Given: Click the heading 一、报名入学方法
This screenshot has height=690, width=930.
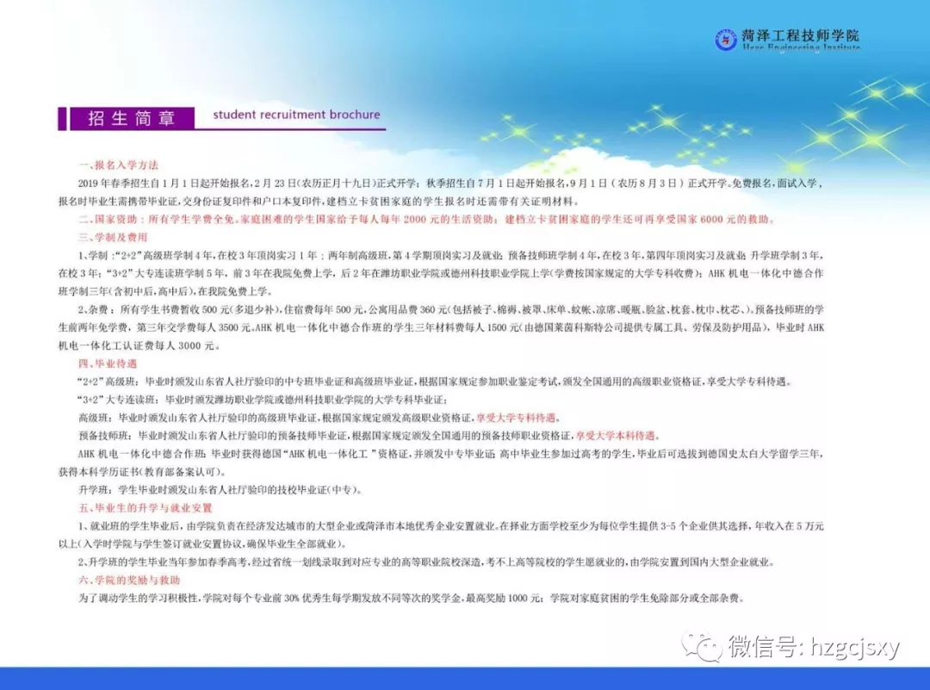Looking at the screenshot, I should coord(119,165).
